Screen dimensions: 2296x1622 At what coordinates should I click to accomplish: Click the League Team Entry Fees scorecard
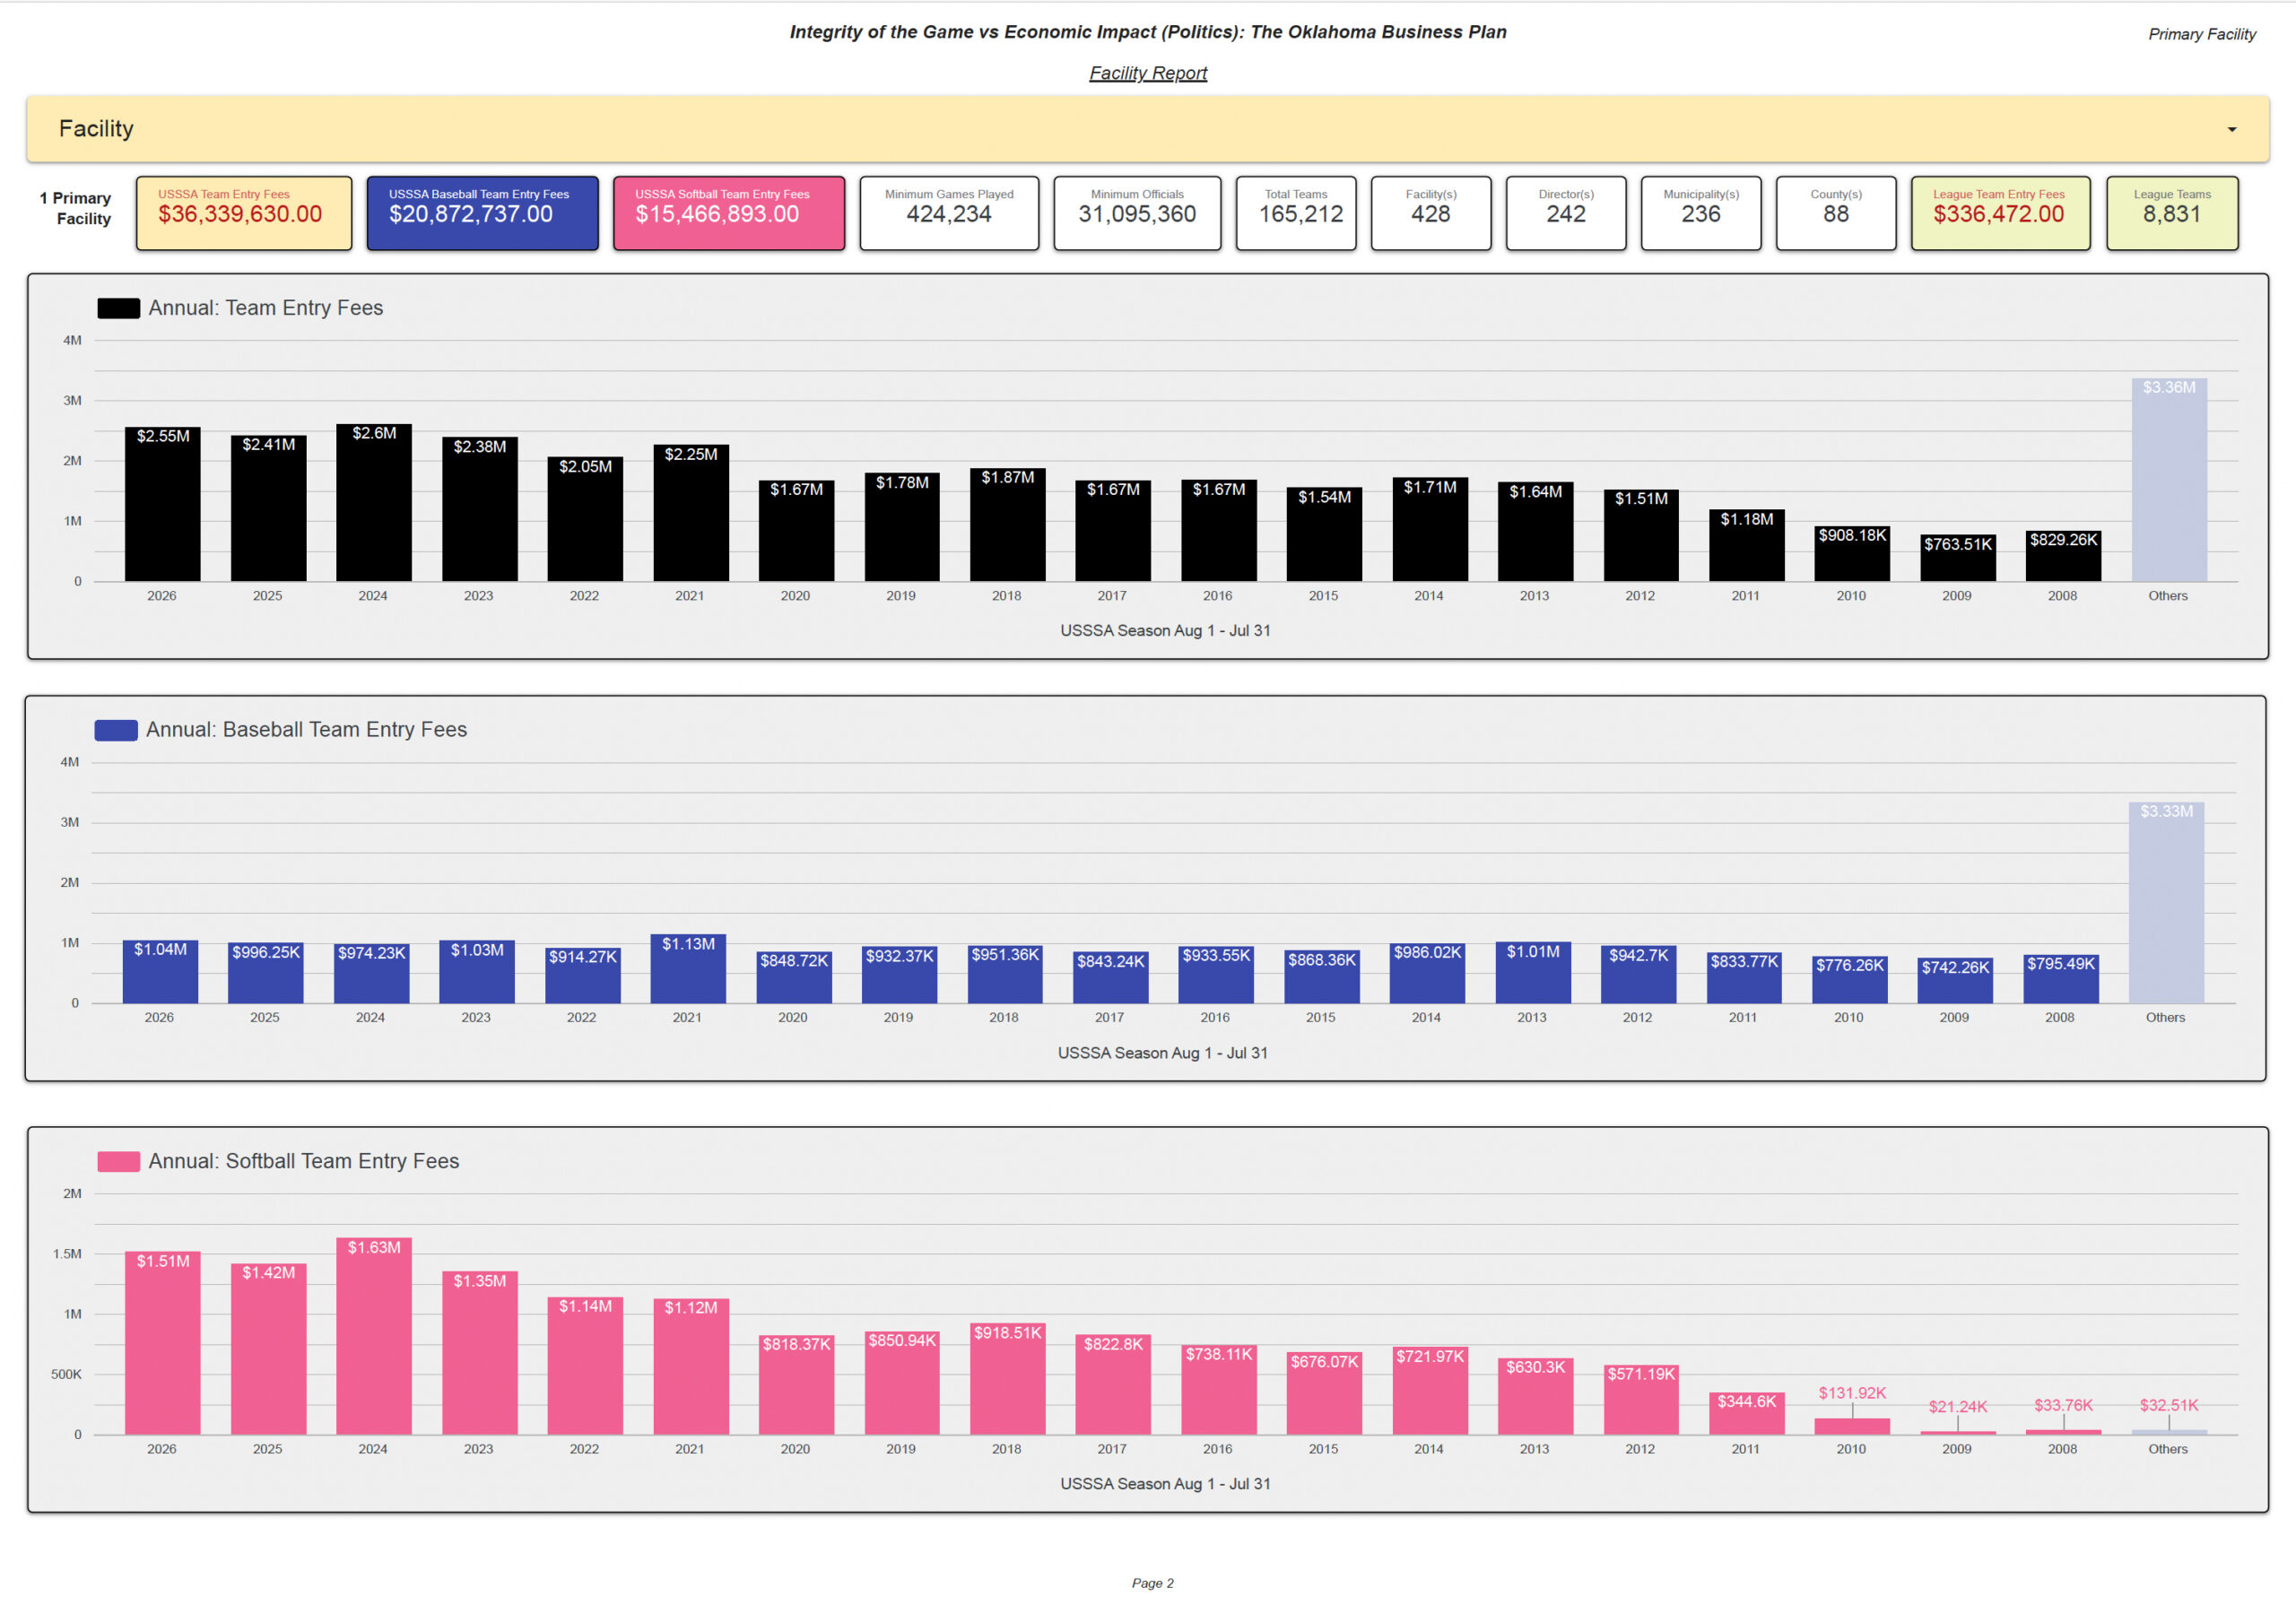coord(2001,213)
